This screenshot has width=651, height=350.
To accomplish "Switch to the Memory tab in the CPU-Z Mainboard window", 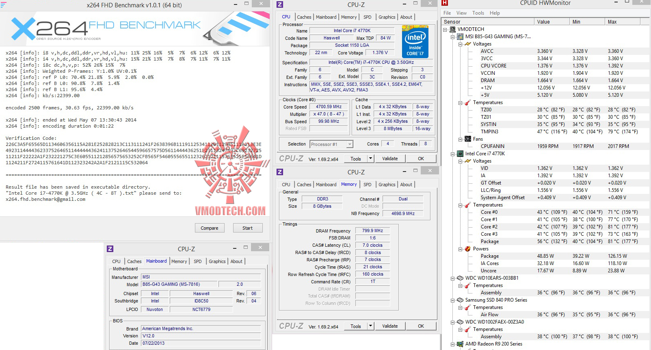I will click(x=179, y=261).
